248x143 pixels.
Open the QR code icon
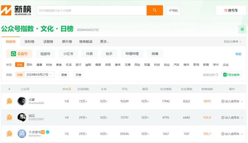tap(242, 29)
